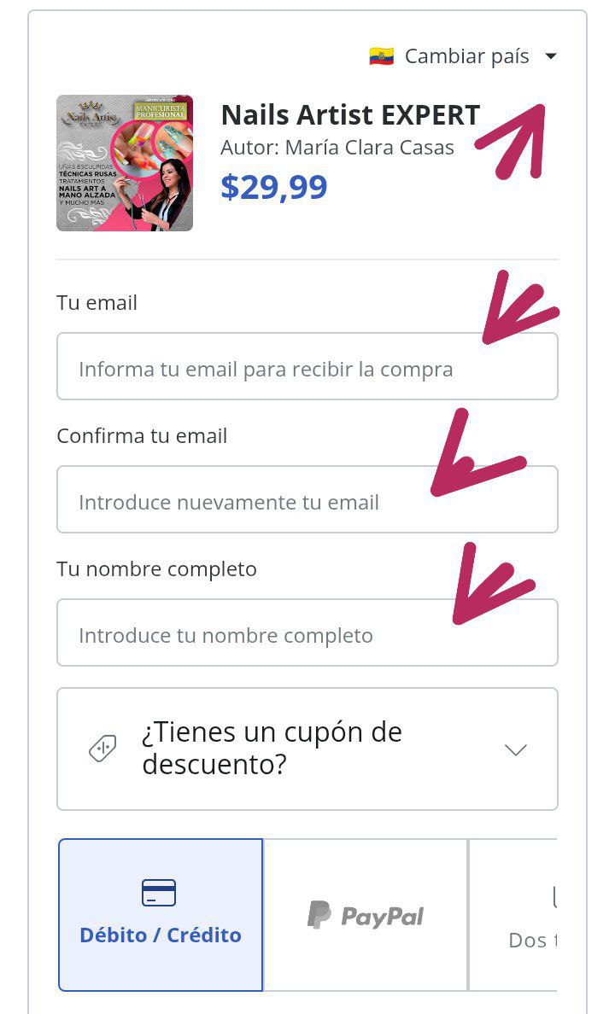This screenshot has width=615, height=1014.
Task: Click the Tu nombre completo label
Action: click(x=156, y=569)
